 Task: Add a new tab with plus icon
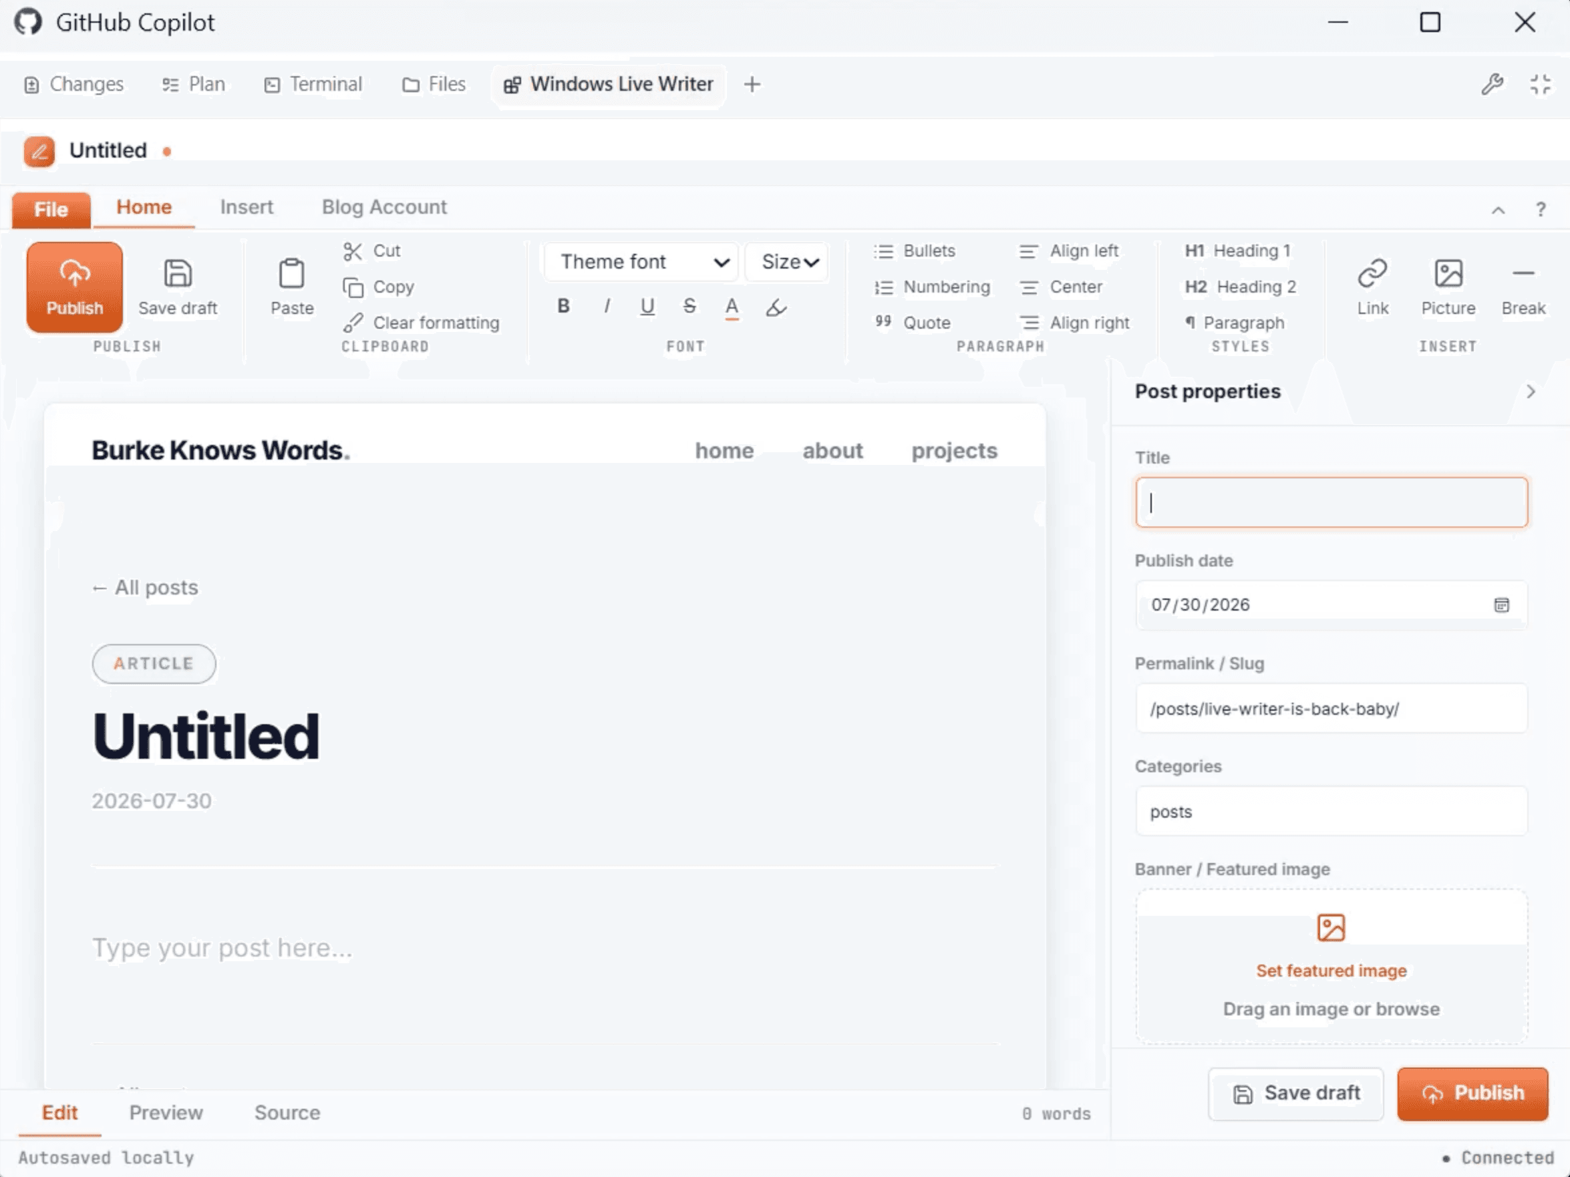tap(752, 84)
